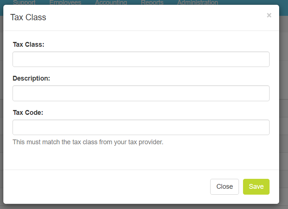Open the Reports menu item
The width and height of the screenshot is (288, 209).
152,2
